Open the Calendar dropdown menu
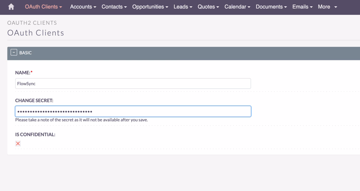 click(x=237, y=7)
